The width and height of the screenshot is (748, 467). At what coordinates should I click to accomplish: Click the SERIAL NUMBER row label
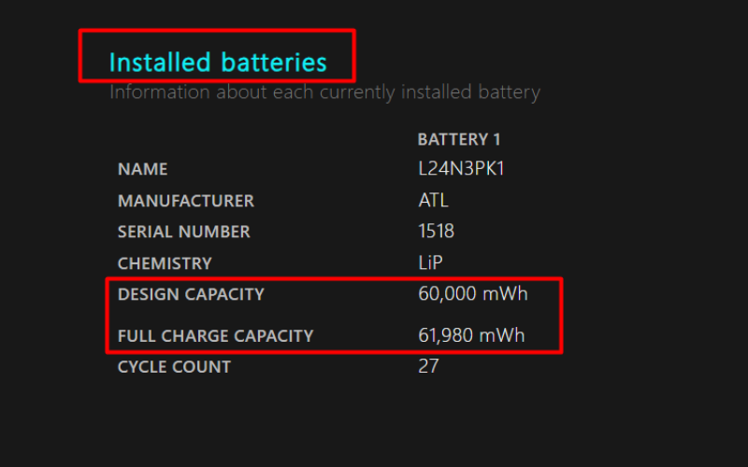(x=184, y=232)
